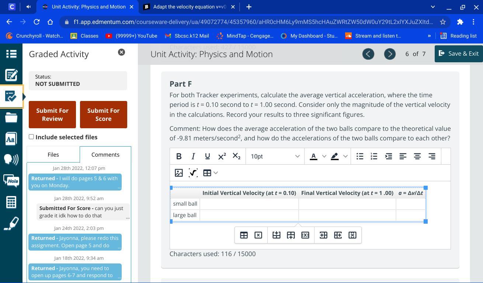Apply italic formatting in editor toolbar
The width and height of the screenshot is (483, 283).
pos(193,156)
